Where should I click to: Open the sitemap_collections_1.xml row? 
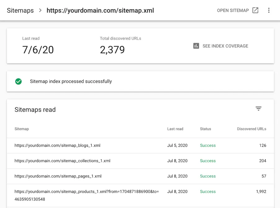(x=62, y=161)
